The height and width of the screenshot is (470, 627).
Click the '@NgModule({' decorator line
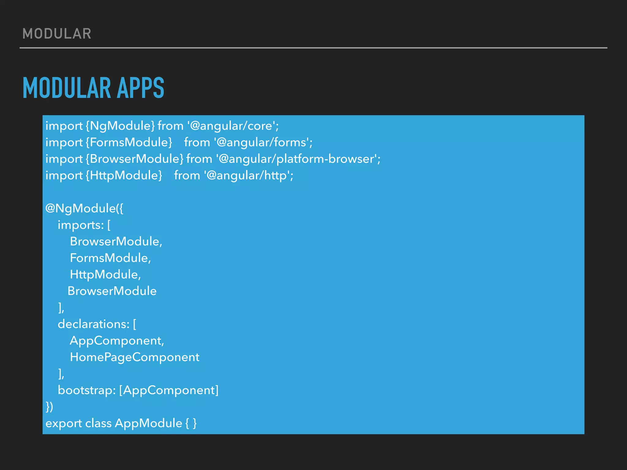[84, 208]
